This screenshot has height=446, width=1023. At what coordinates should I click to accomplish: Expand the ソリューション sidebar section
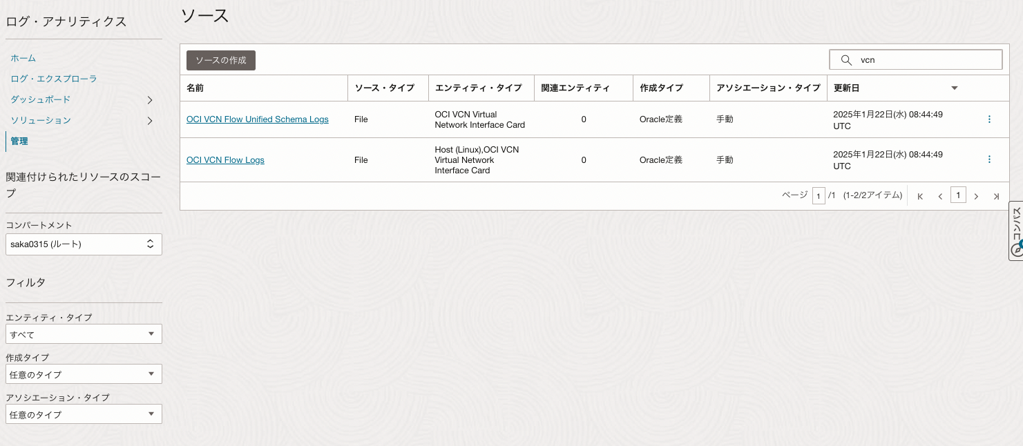(149, 120)
